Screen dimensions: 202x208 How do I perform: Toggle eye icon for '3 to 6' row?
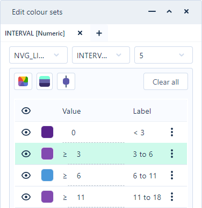(x=26, y=154)
